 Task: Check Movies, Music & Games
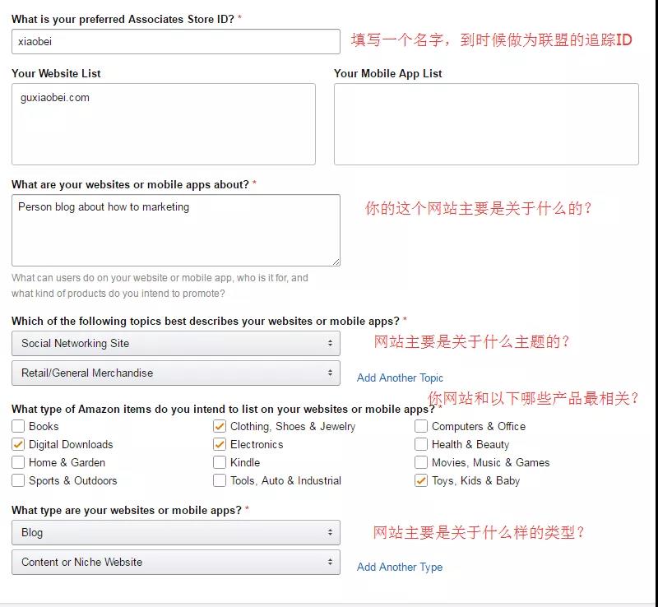pyautogui.click(x=421, y=463)
